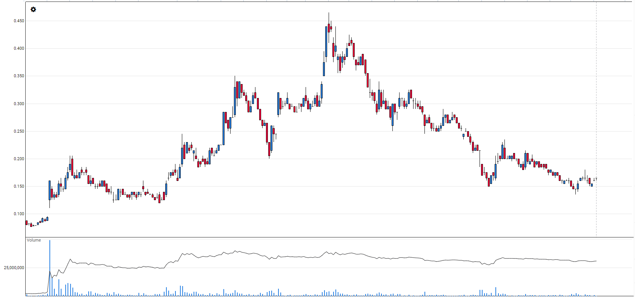Click the 0.200 price axis label
Image resolution: width=635 pixels, height=297 pixels.
(x=19, y=159)
